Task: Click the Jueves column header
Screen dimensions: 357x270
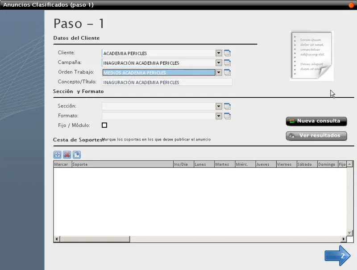Action: 266,164
